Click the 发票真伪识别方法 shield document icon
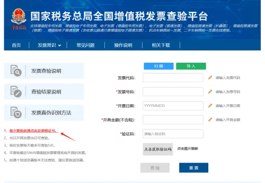Image resolution: width=265 pixels, height=183 pixels. 16,112
